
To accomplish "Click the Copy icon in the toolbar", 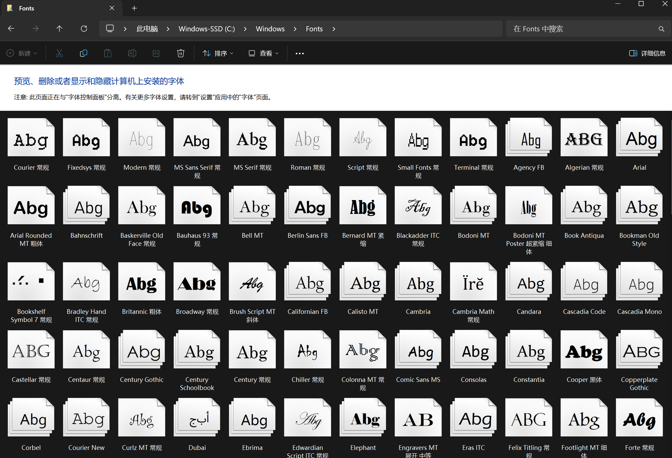I will tap(84, 53).
